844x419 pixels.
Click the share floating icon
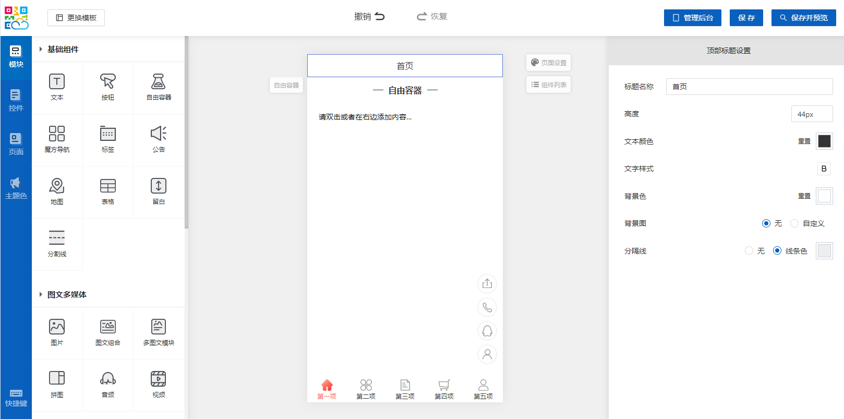(x=487, y=284)
